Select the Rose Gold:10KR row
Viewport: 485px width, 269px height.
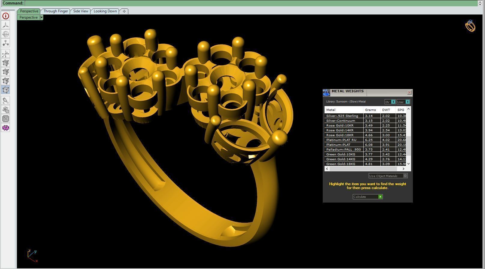(366, 125)
